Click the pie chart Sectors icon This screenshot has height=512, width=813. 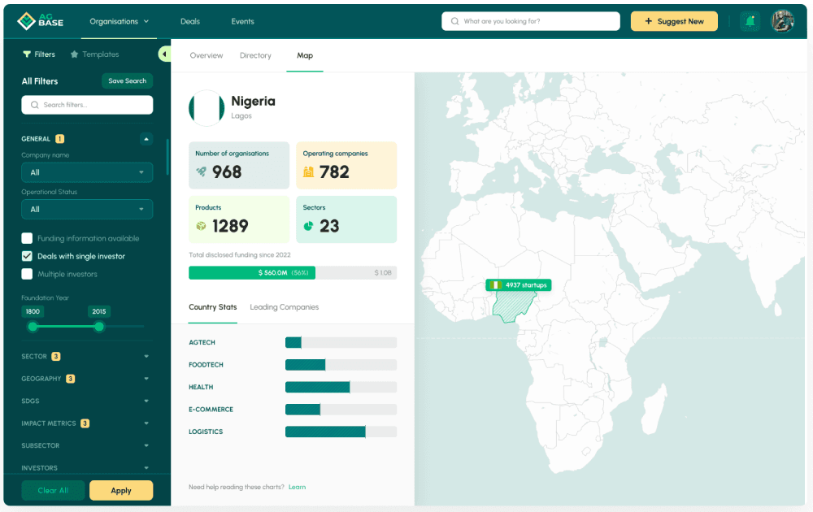309,226
